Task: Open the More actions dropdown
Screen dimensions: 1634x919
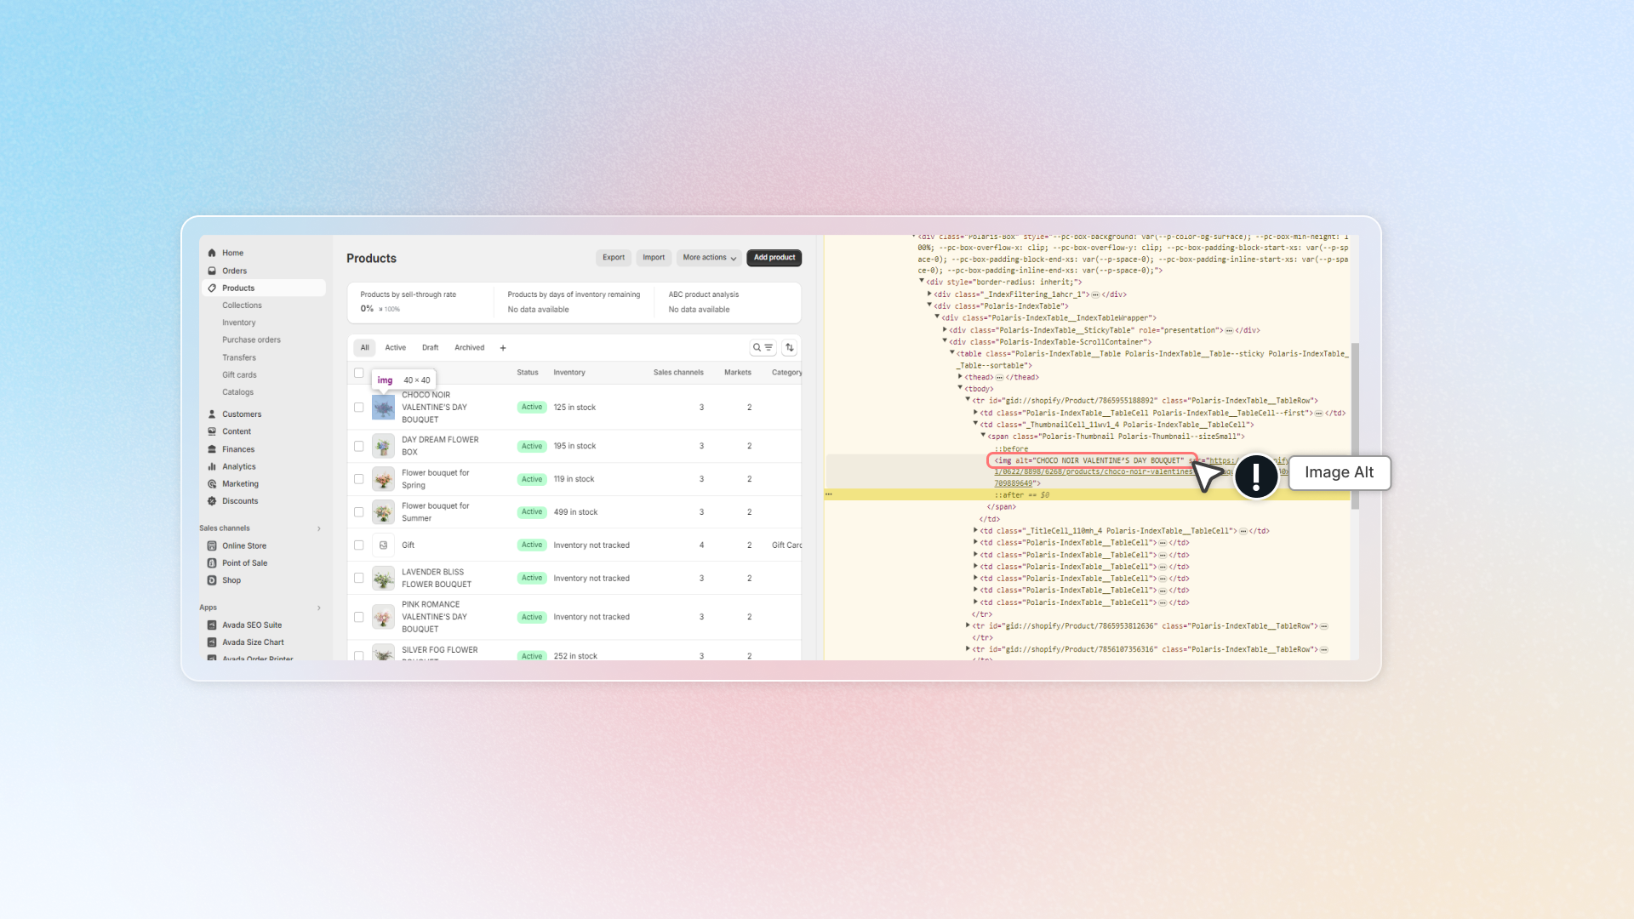Action: click(709, 258)
